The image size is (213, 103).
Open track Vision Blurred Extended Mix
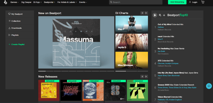170,97
